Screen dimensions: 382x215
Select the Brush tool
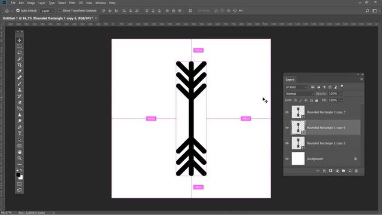tap(20, 84)
